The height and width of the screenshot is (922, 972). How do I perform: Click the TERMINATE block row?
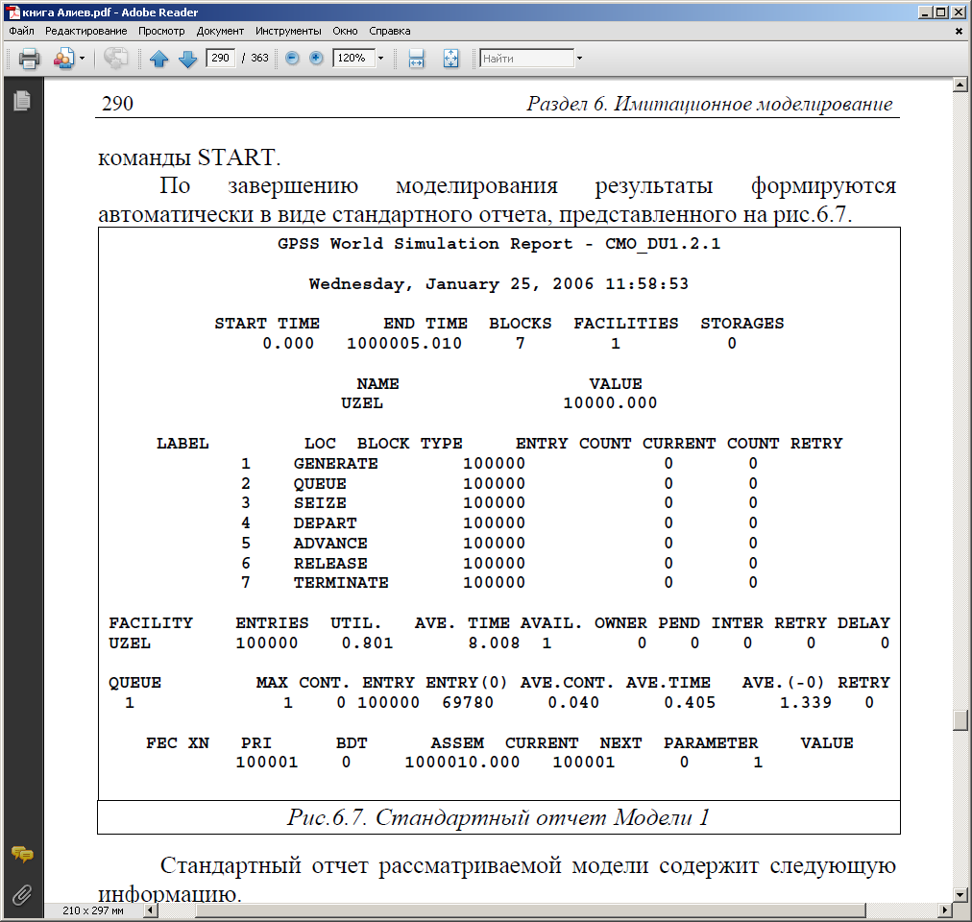click(x=499, y=583)
